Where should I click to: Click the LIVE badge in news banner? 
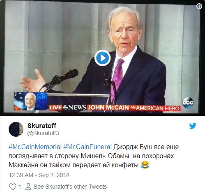pyautogui.click(x=55, y=108)
